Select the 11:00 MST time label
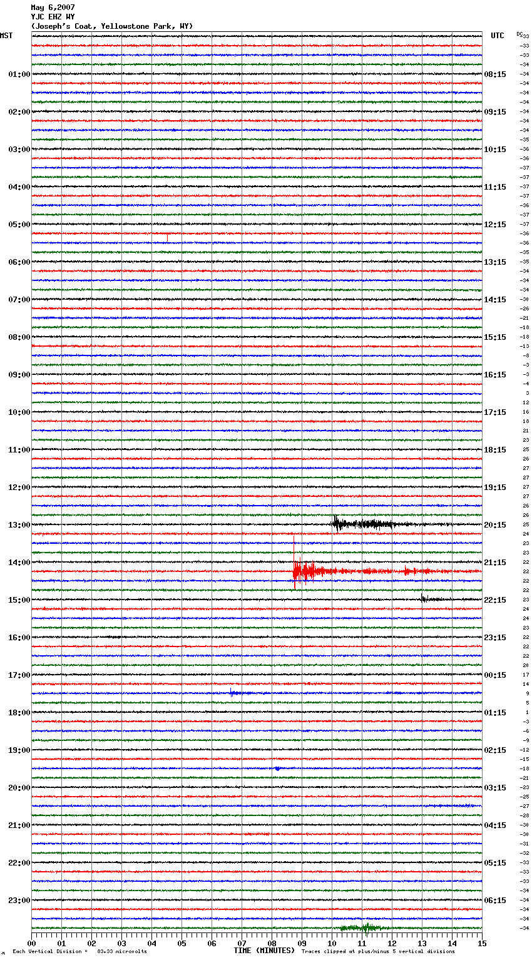 point(19,450)
